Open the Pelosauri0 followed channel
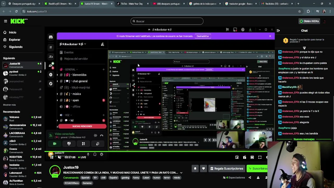Screen dimensions: 334x188 click(22, 89)
